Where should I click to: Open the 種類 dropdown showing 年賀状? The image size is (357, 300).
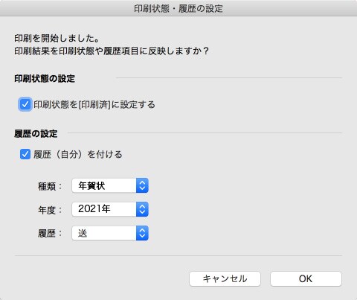pos(110,185)
